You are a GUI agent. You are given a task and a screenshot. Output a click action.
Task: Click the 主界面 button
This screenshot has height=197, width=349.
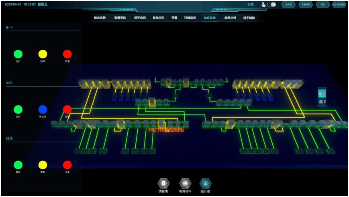(x=288, y=5)
